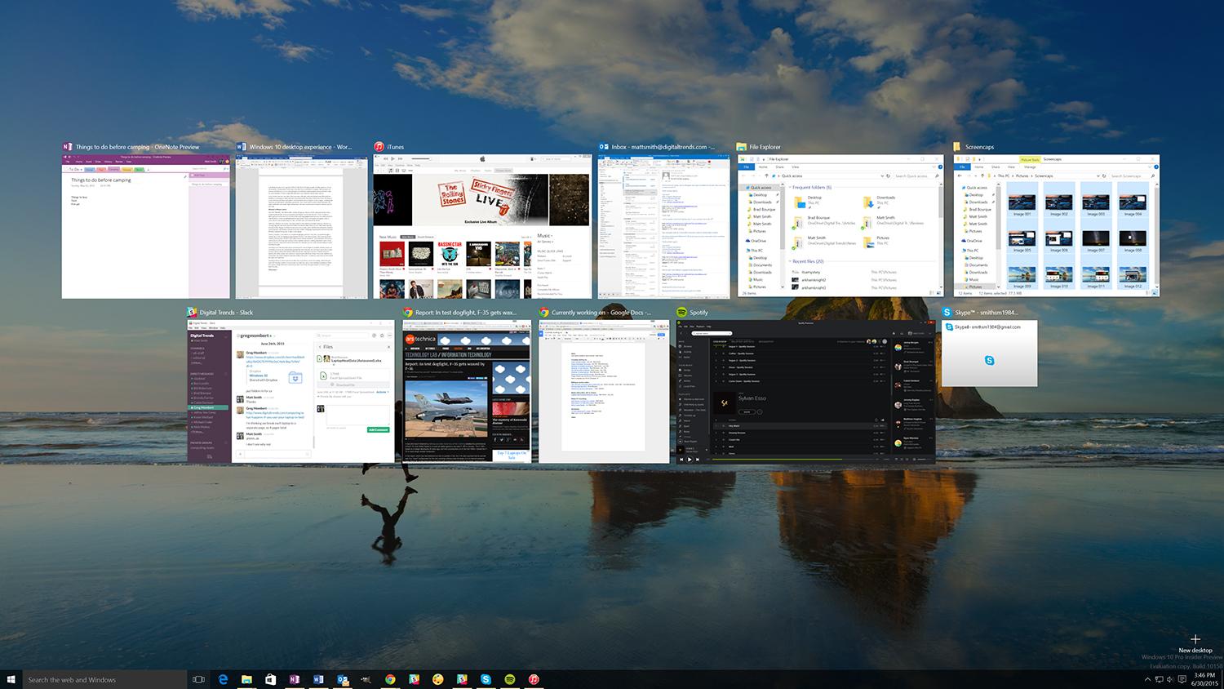Launch Microsoft Edge from the taskbar
The image size is (1224, 689).
coord(223,679)
